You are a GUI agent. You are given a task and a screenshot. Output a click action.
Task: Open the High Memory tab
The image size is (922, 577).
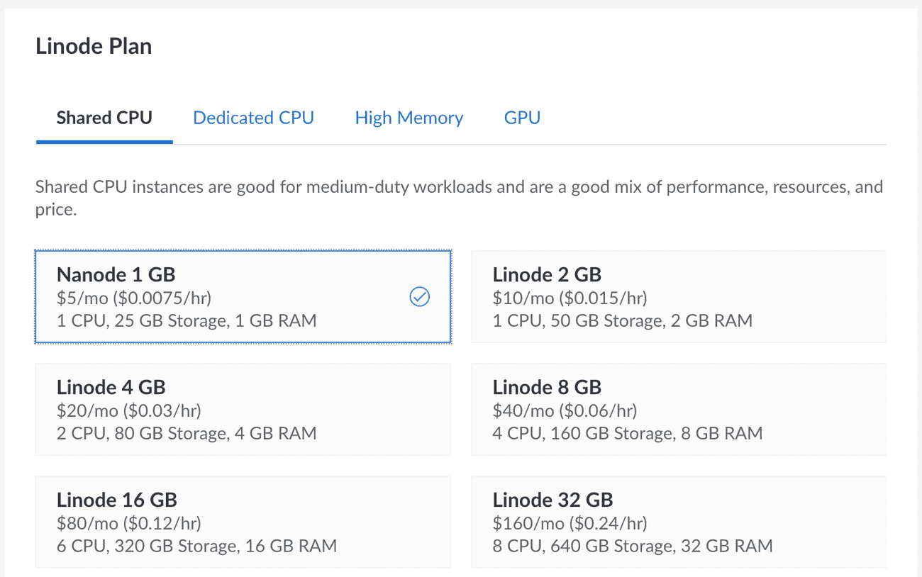pos(409,118)
